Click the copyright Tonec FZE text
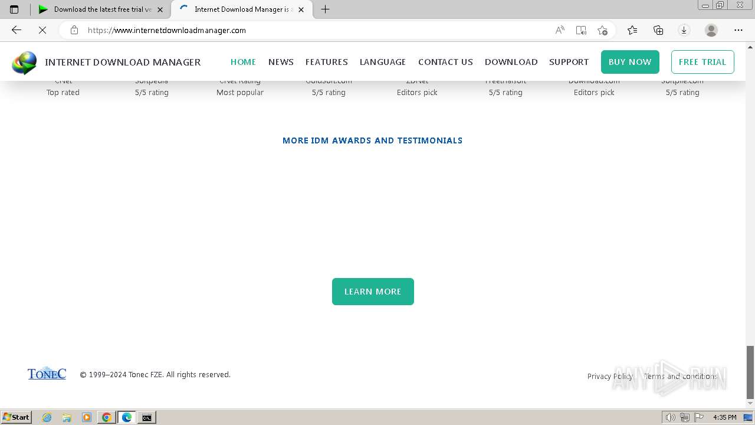The width and height of the screenshot is (755, 425). (155, 375)
